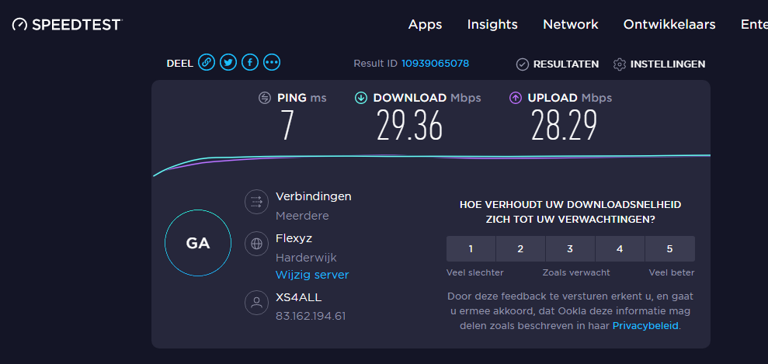The image size is (768, 364).
Task: Open the Insights menu
Action: 492,25
